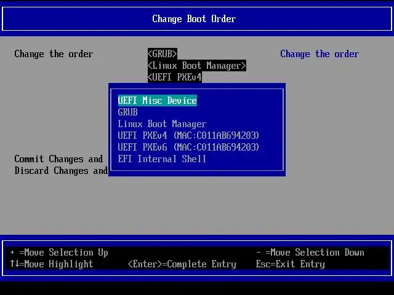394x295 pixels.
Task: Click the 'Change Boot Order' title
Action: (194, 19)
